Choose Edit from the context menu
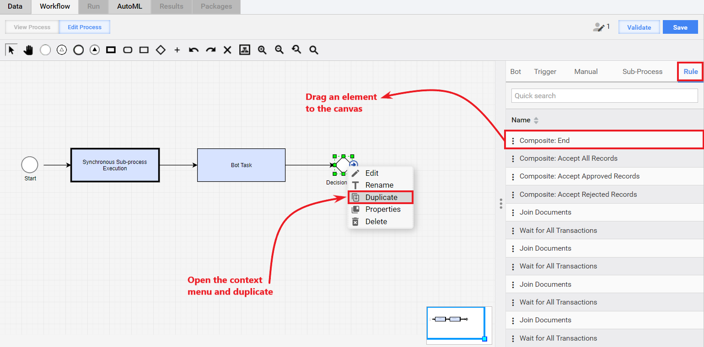The image size is (704, 347). [381, 173]
